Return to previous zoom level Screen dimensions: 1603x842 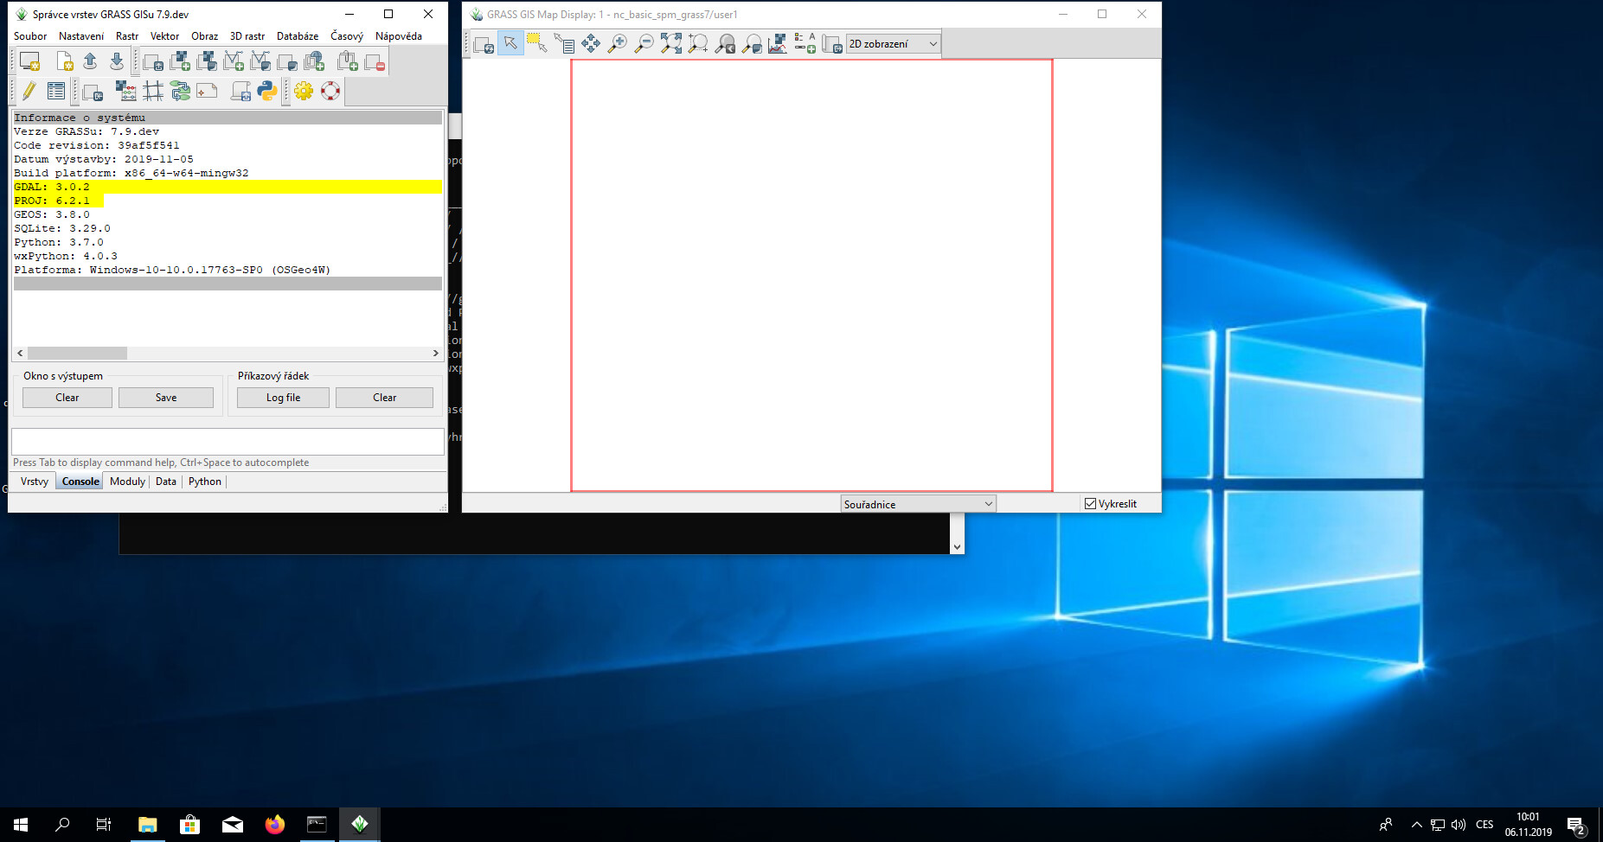click(725, 43)
